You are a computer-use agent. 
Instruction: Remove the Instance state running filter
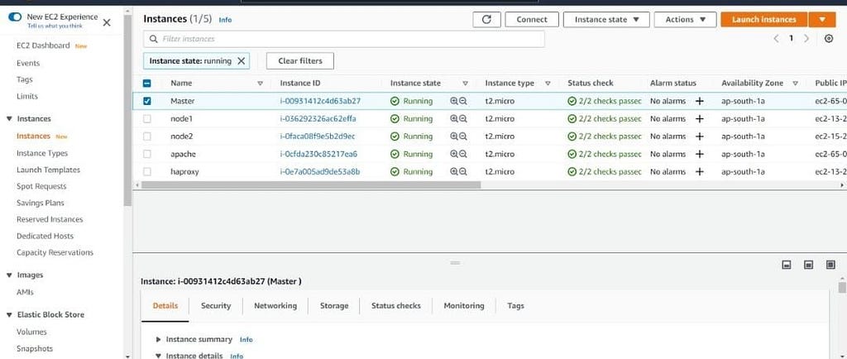[241, 61]
